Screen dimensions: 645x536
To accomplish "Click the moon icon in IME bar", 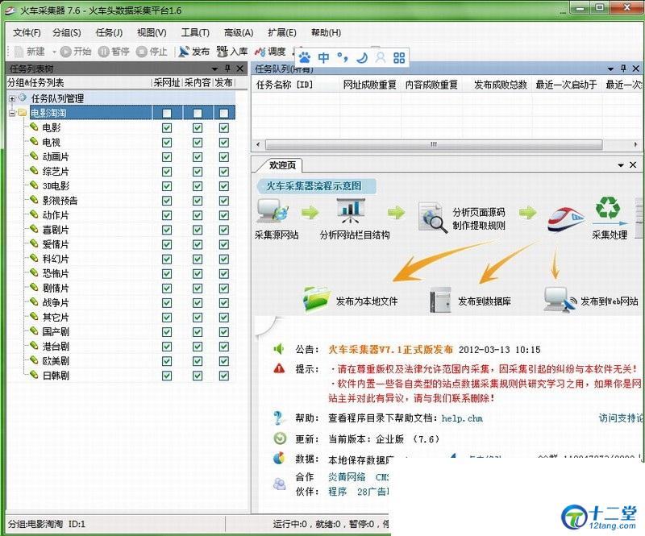I will tap(361, 57).
